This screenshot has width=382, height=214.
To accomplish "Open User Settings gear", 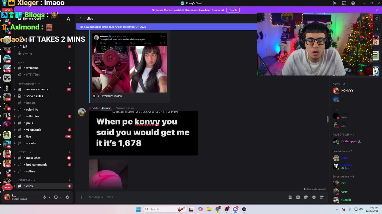I will (67, 197).
